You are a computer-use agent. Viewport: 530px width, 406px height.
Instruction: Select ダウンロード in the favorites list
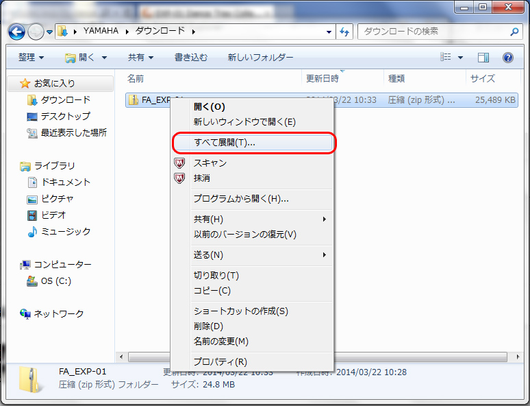[66, 100]
